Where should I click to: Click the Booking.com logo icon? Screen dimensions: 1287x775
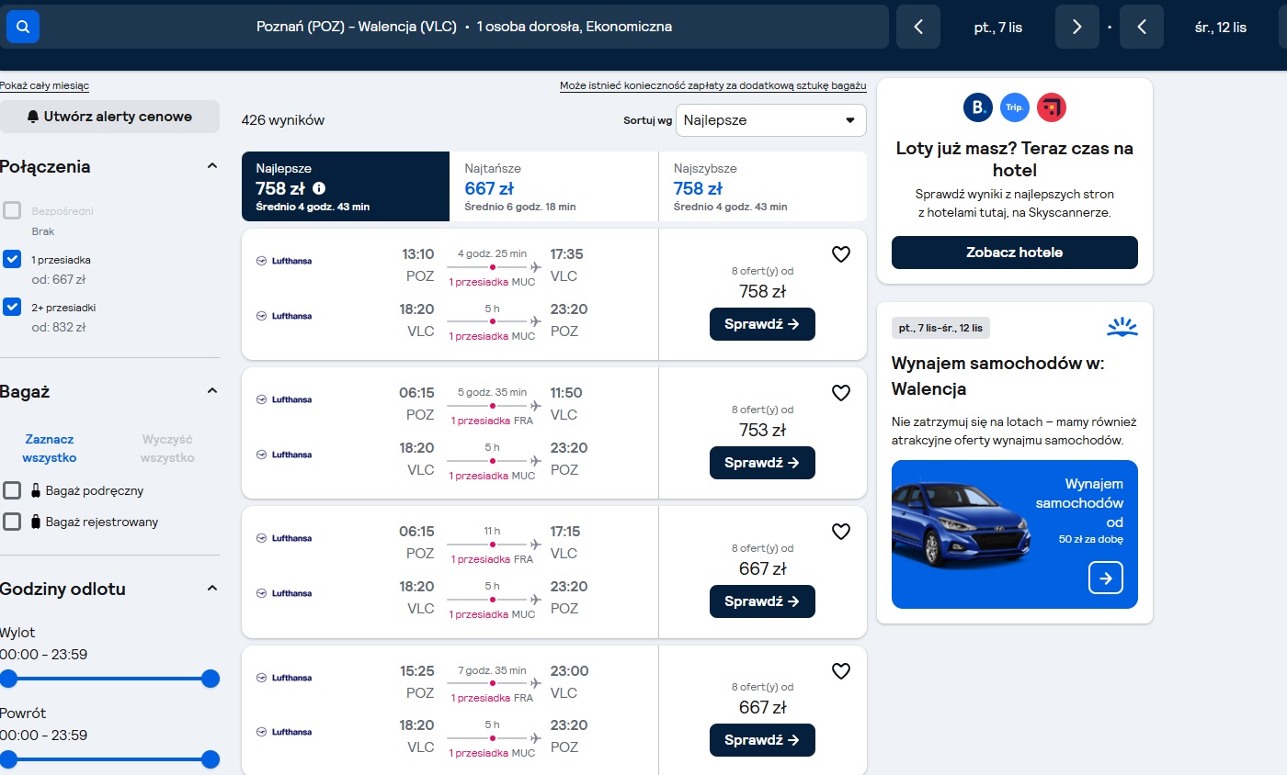click(978, 107)
